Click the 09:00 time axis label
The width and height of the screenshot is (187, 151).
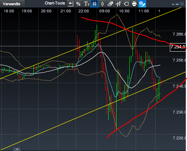click(x=105, y=11)
